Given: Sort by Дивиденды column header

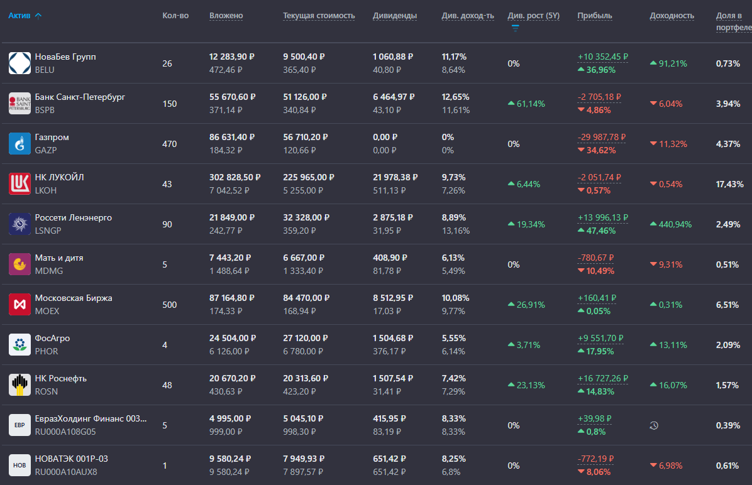Looking at the screenshot, I should point(395,16).
